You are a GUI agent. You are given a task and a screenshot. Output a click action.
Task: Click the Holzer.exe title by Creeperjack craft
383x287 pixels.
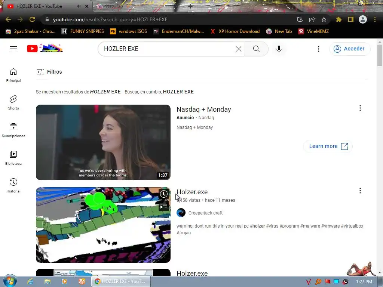pos(192,192)
